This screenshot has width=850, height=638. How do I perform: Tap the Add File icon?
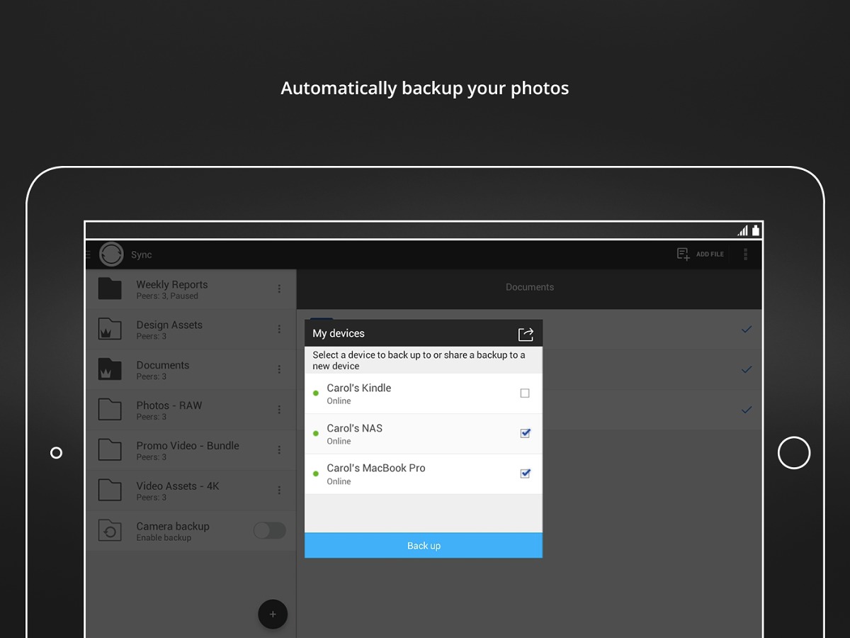(683, 254)
